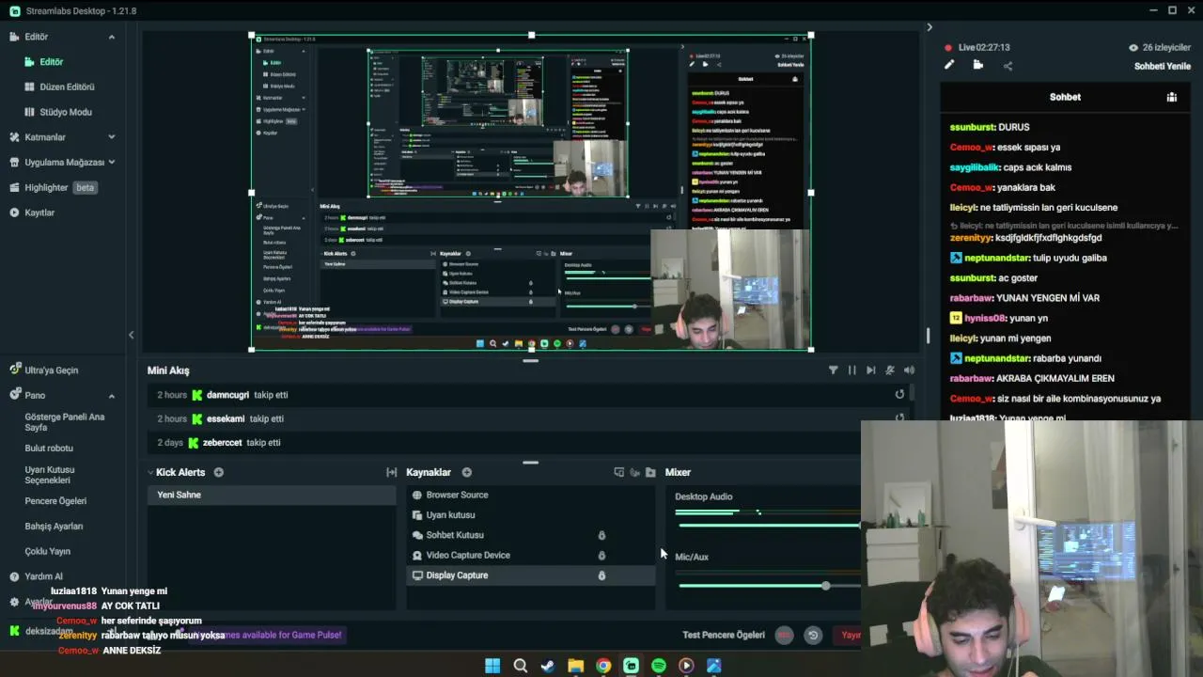
Task: Select the Browser Source row
Action: coord(530,495)
